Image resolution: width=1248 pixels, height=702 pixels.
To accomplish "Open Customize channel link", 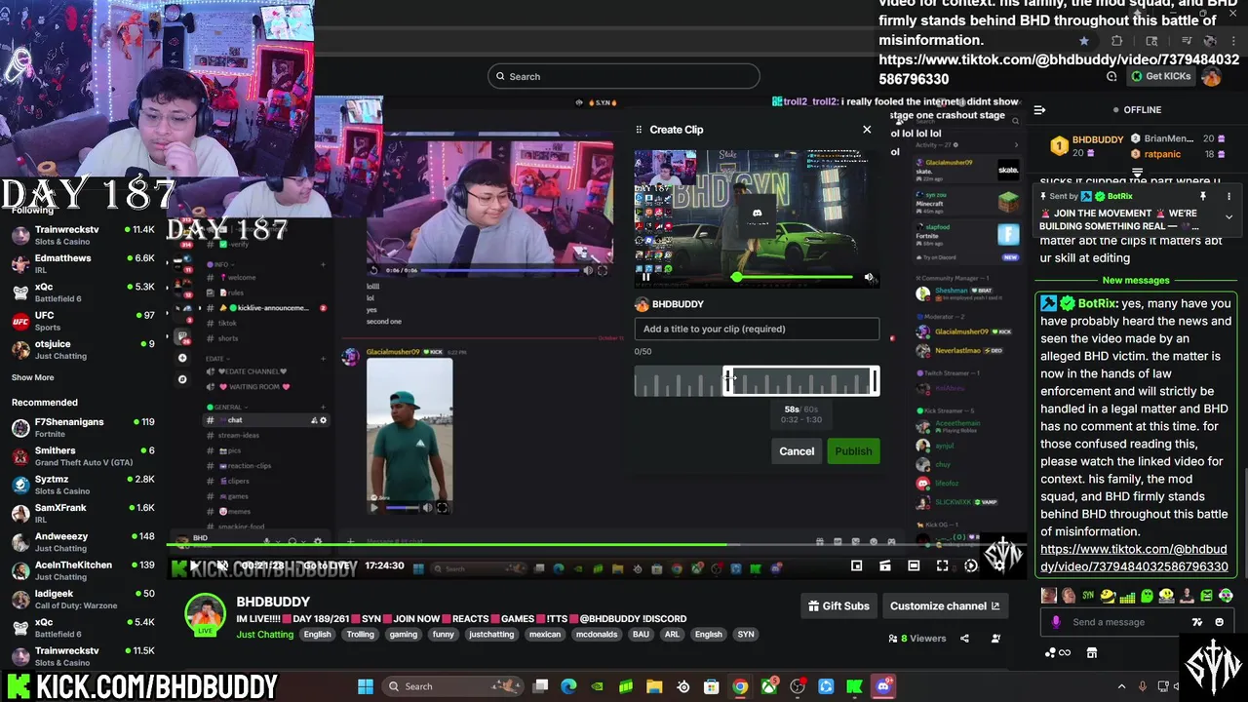I will tap(944, 605).
